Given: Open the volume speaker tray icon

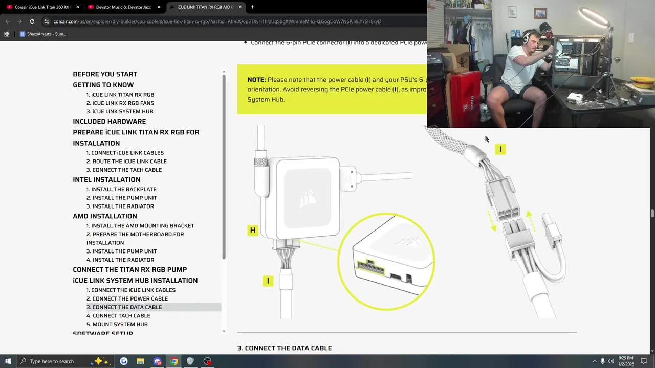Looking at the screenshot, I should [x=611, y=361].
